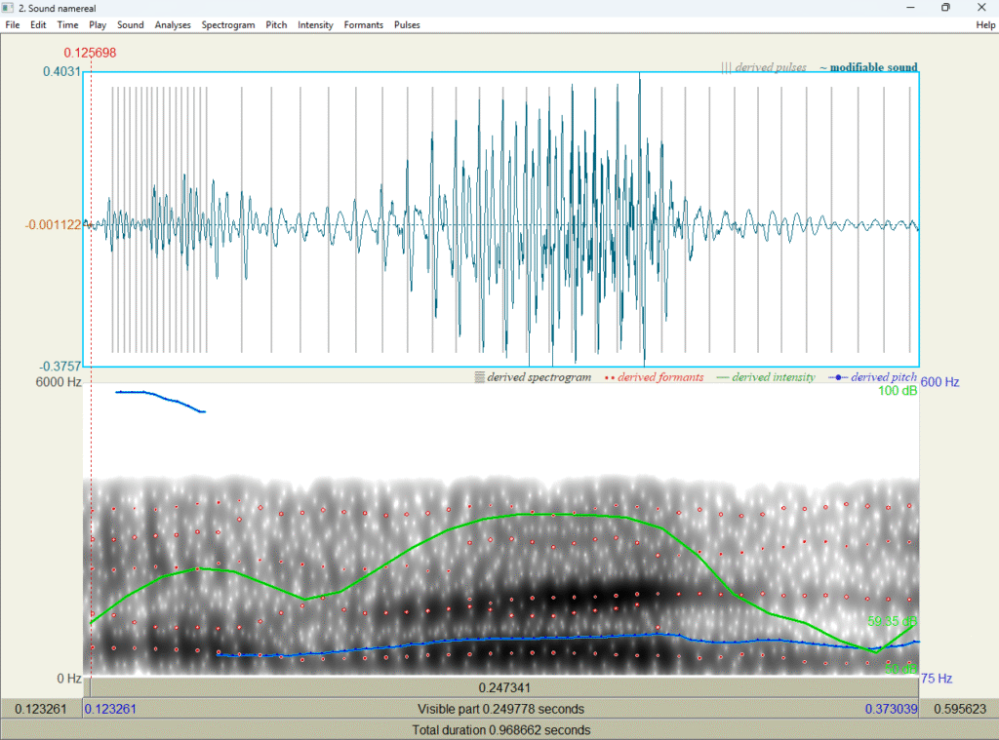Play the left 0.123261 pre-window segment
This screenshot has width=999, height=740.
[x=41, y=709]
